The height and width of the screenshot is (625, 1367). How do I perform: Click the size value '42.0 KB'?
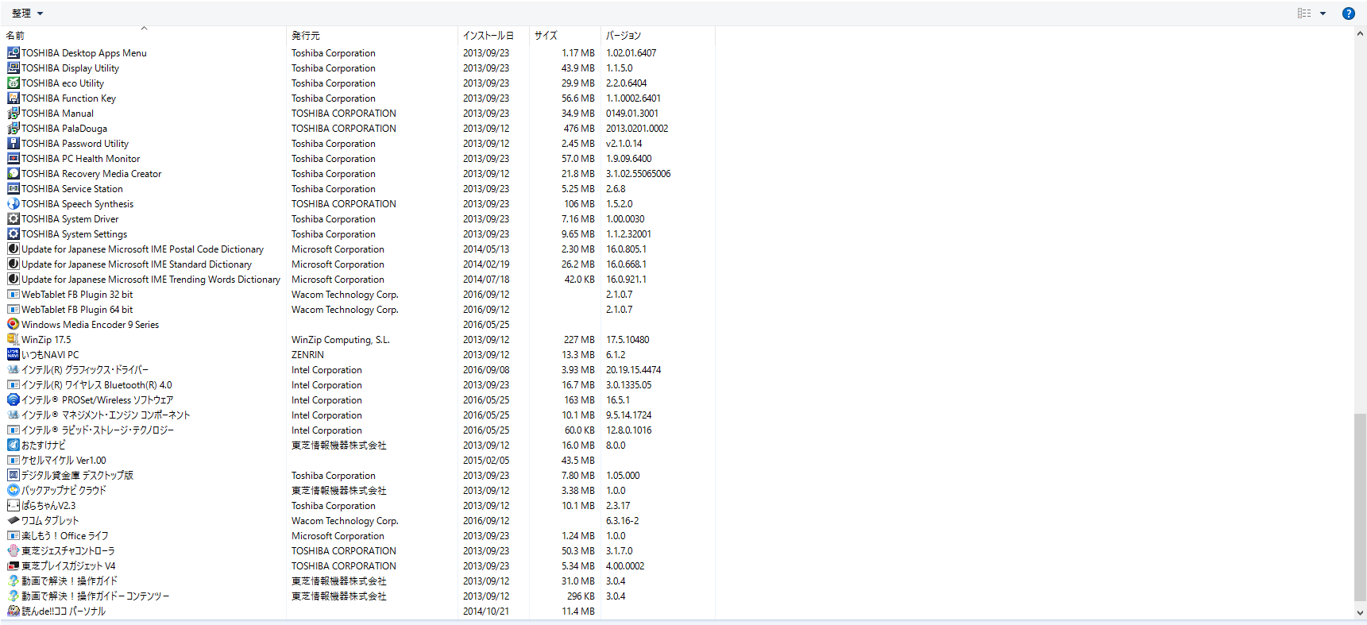(580, 280)
